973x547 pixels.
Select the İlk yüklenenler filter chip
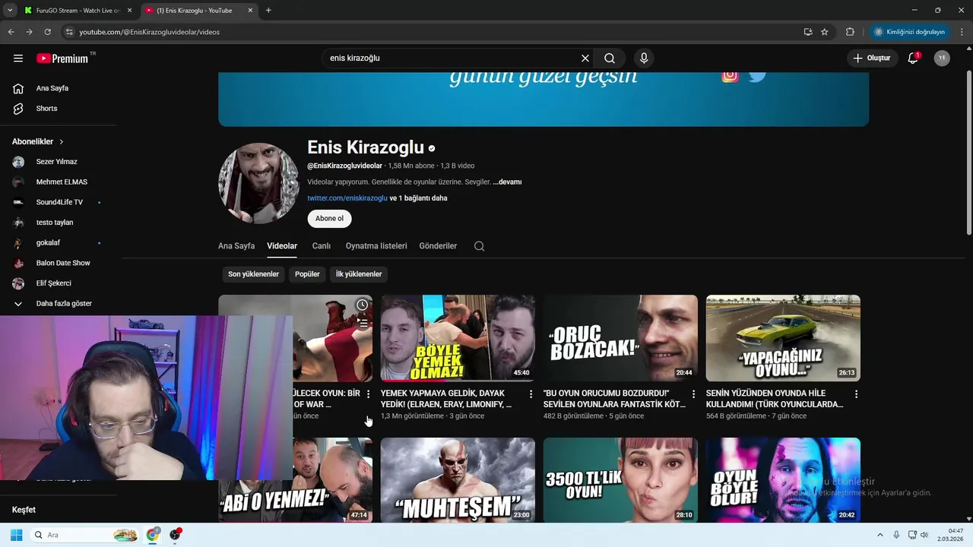[359, 274]
